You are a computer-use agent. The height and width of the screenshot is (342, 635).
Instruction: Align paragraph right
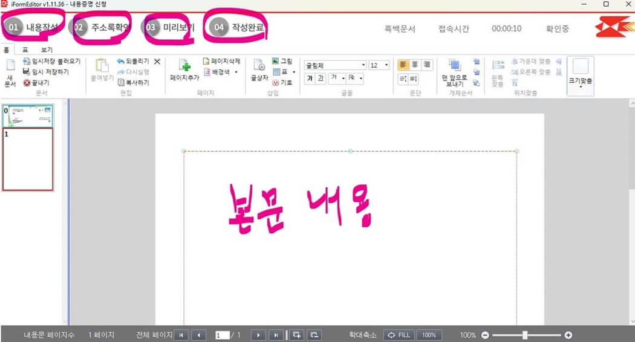pyautogui.click(x=427, y=65)
